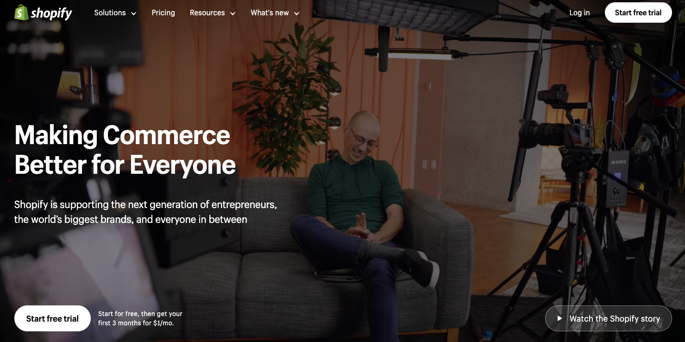Click the subheading about next generation entrepreneurs

145,212
